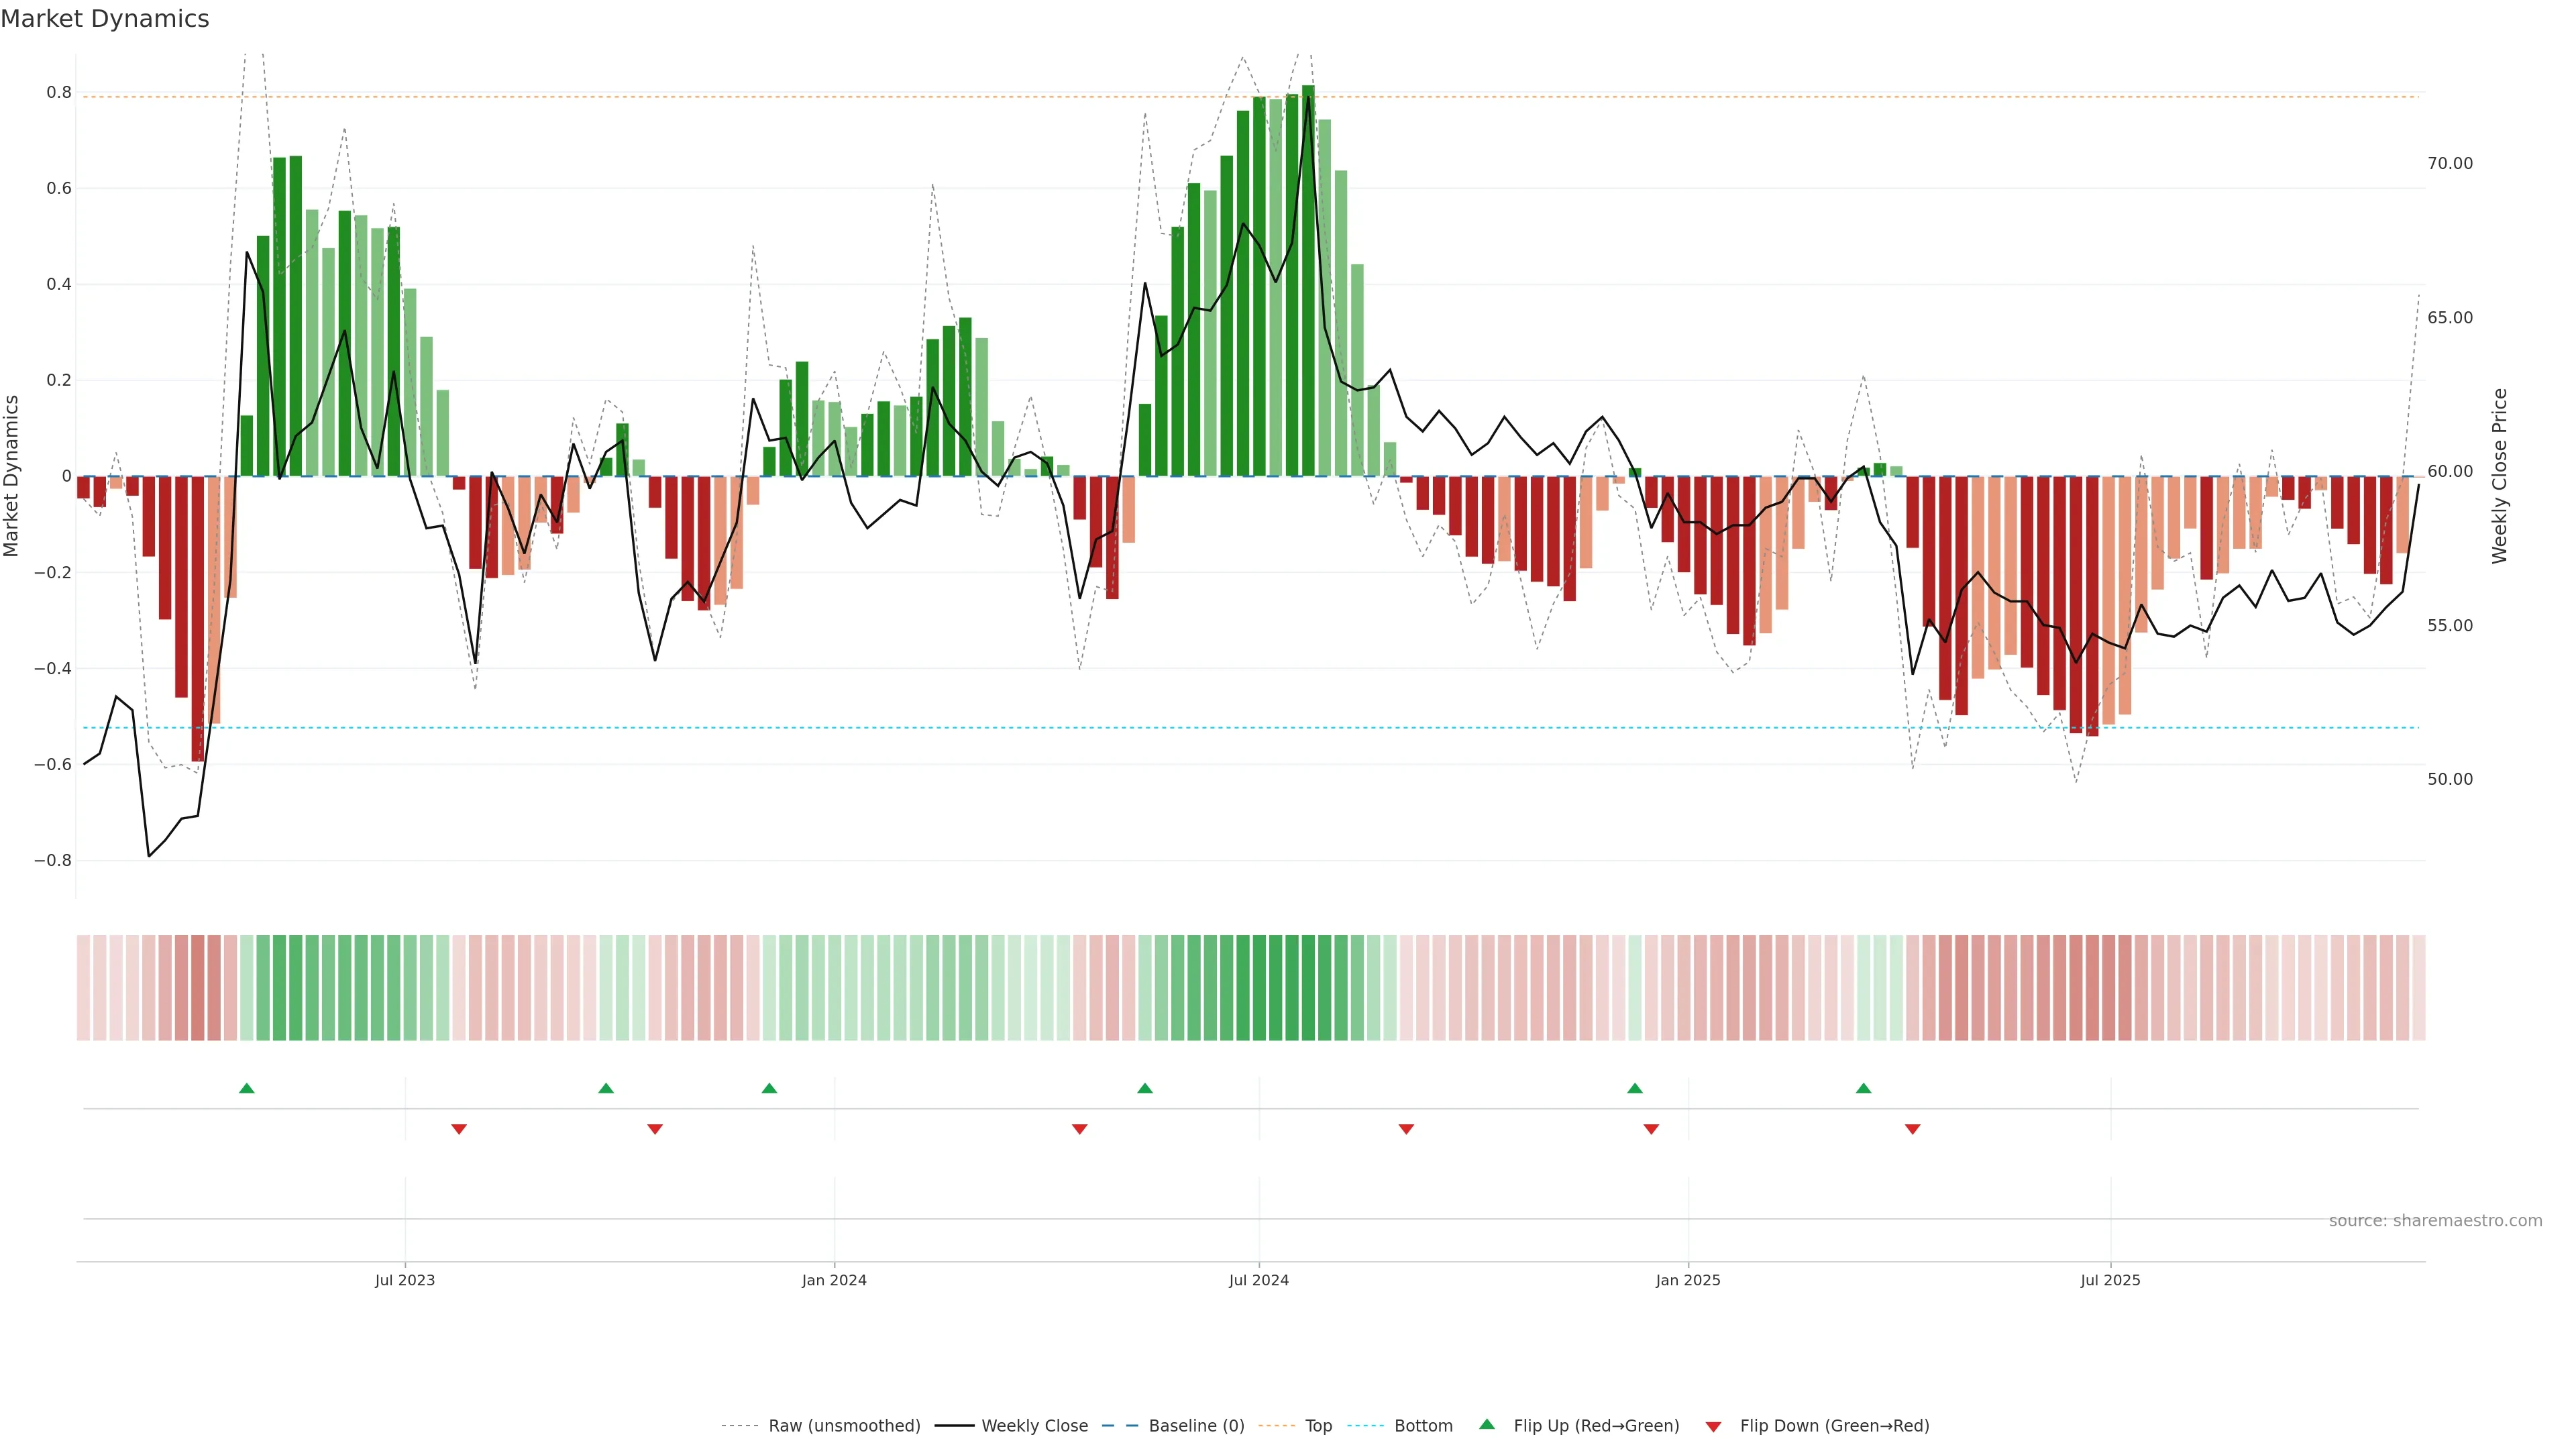Viewport: 2576px width, 1449px height.
Task: Click the last red flip-down triangle marker
Action: click(1912, 1129)
